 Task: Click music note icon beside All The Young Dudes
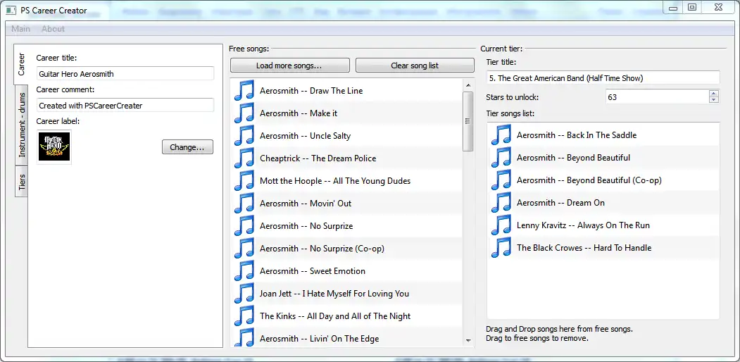point(244,181)
